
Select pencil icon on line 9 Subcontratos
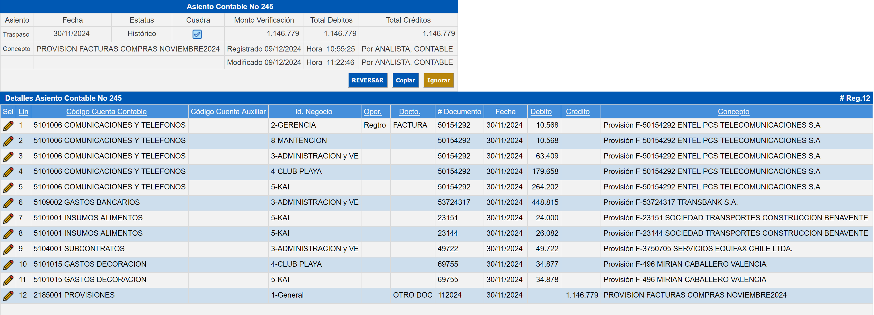[x=8, y=249]
